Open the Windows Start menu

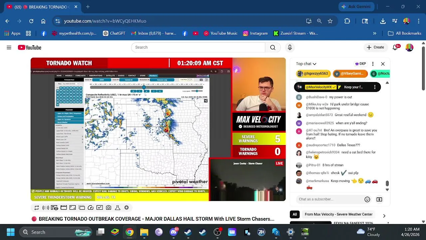coord(10,232)
